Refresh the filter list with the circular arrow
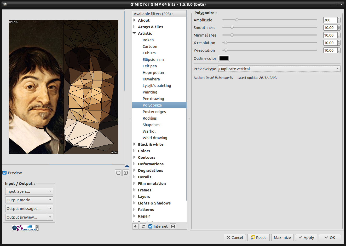 (143, 226)
